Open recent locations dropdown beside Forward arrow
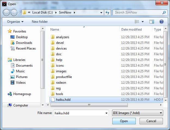This screenshot has width=170, height=130. [19, 13]
